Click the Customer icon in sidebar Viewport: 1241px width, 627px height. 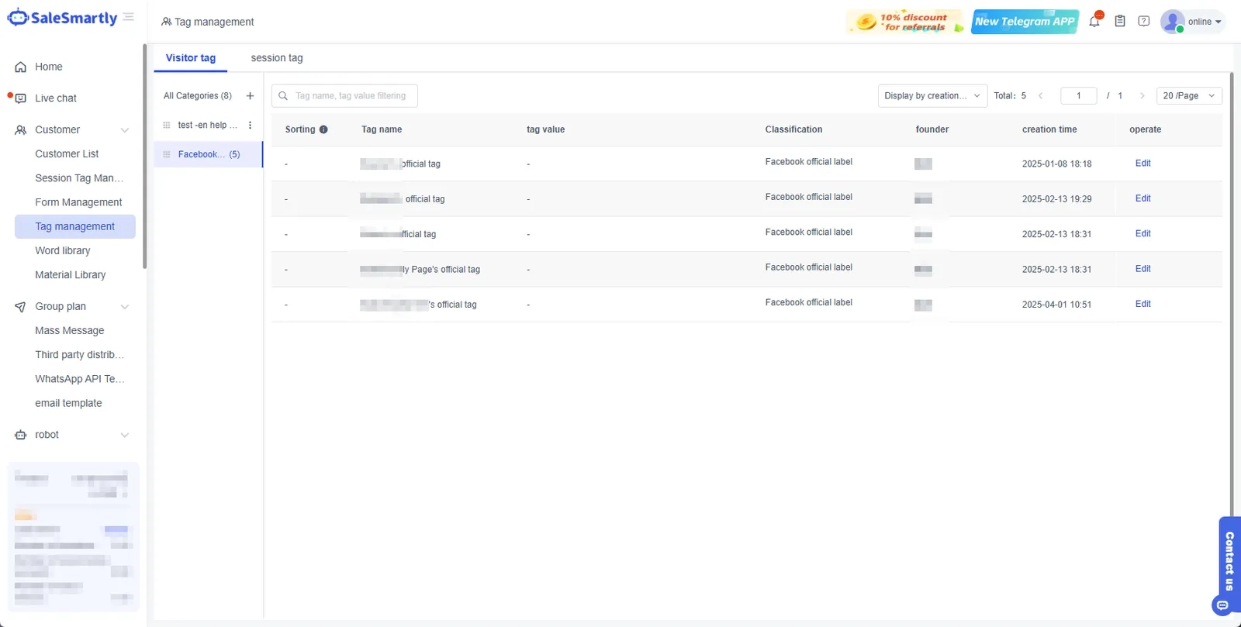[21, 130]
